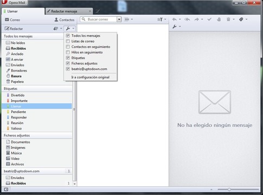Click the Forward arrow icon
Viewport: 263px width, 195px height.
click(x=197, y=19)
